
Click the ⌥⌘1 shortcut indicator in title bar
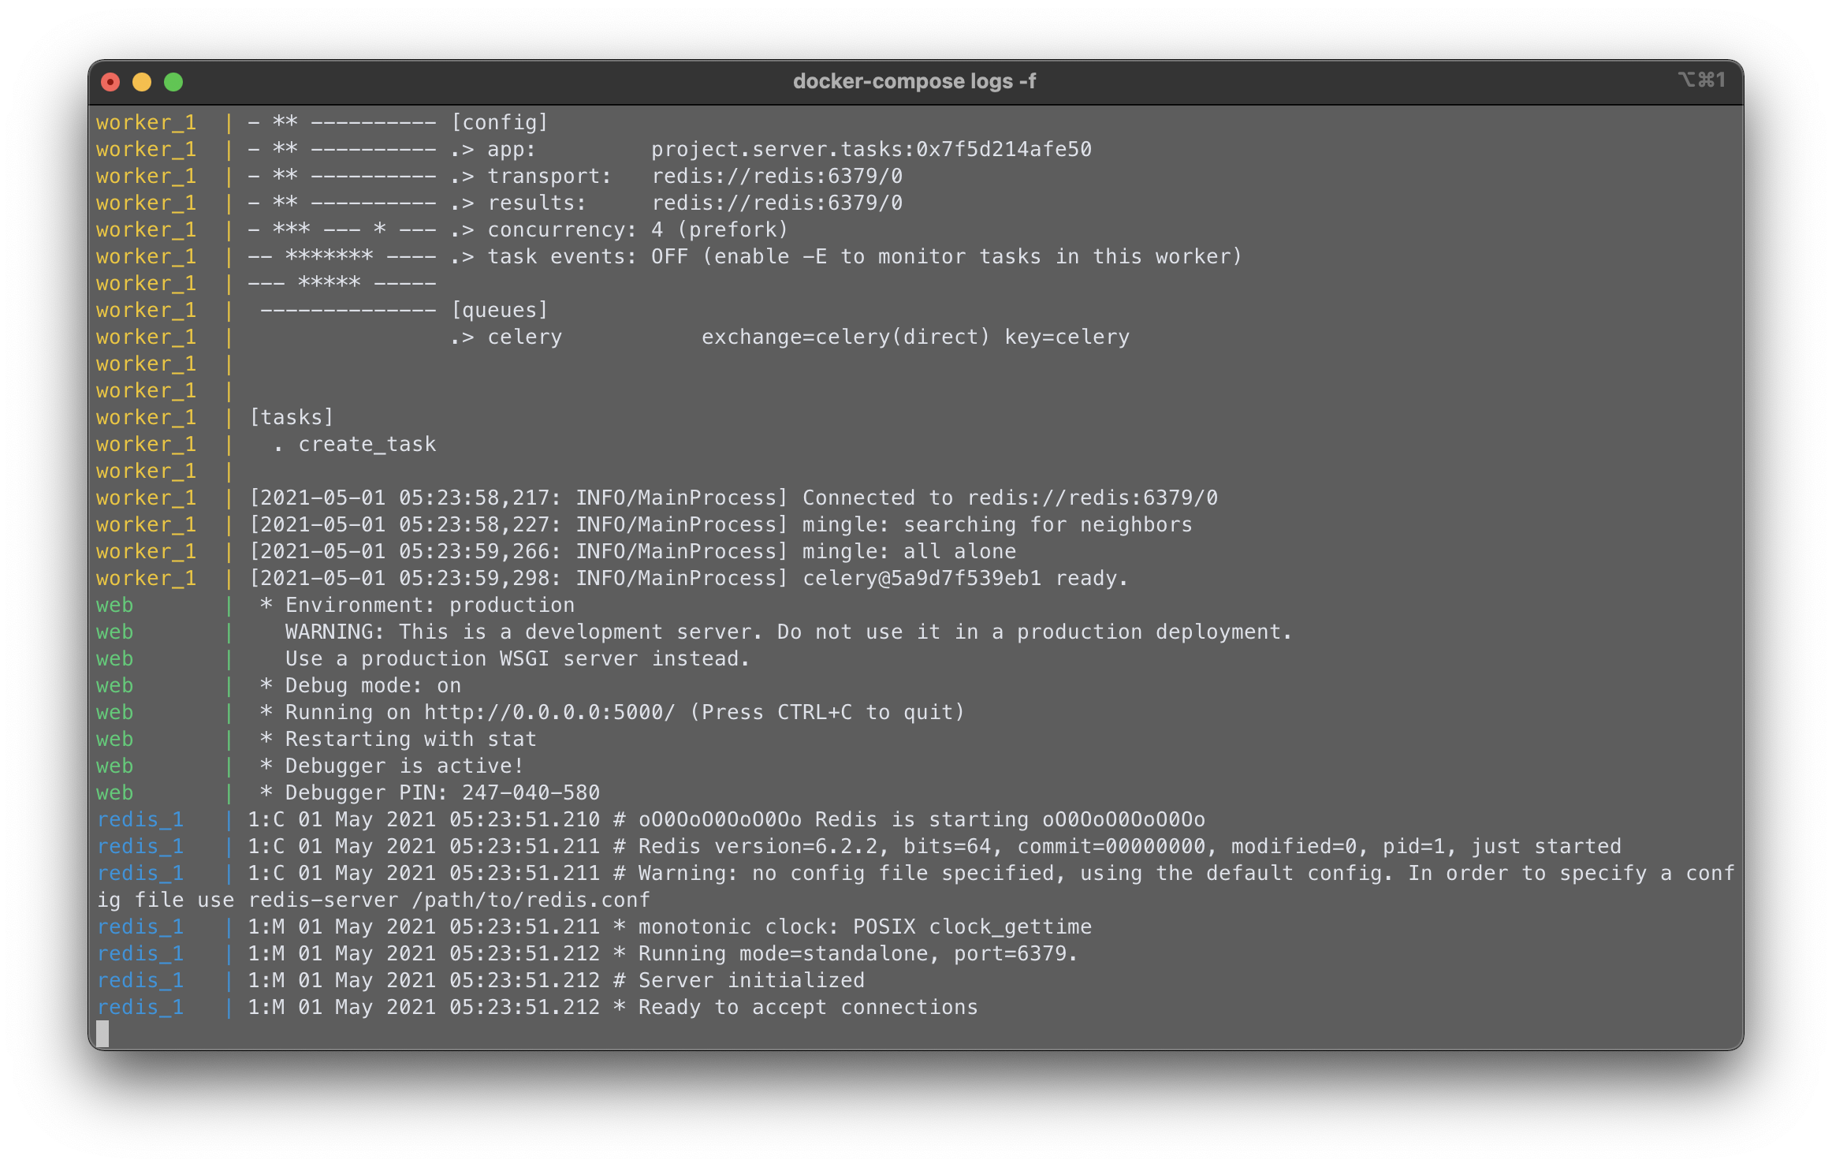(1702, 80)
